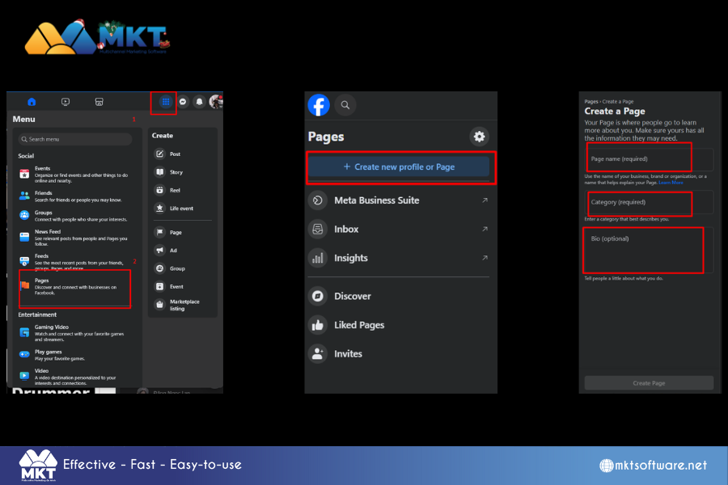728x485 pixels.
Task: Click the Pages breadcrumb link
Action: 591,101
